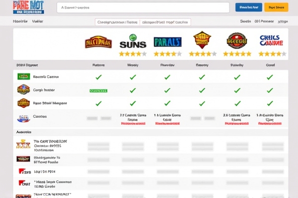Click the star rating under the SUNS logo
Viewport: 298px width, 198px height.
[133, 53]
